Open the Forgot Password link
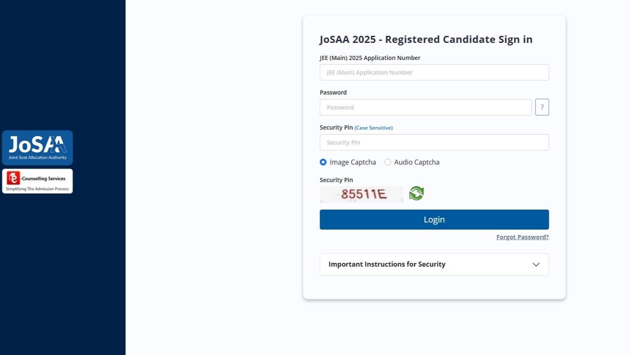Image resolution: width=631 pixels, height=355 pixels. [522, 237]
